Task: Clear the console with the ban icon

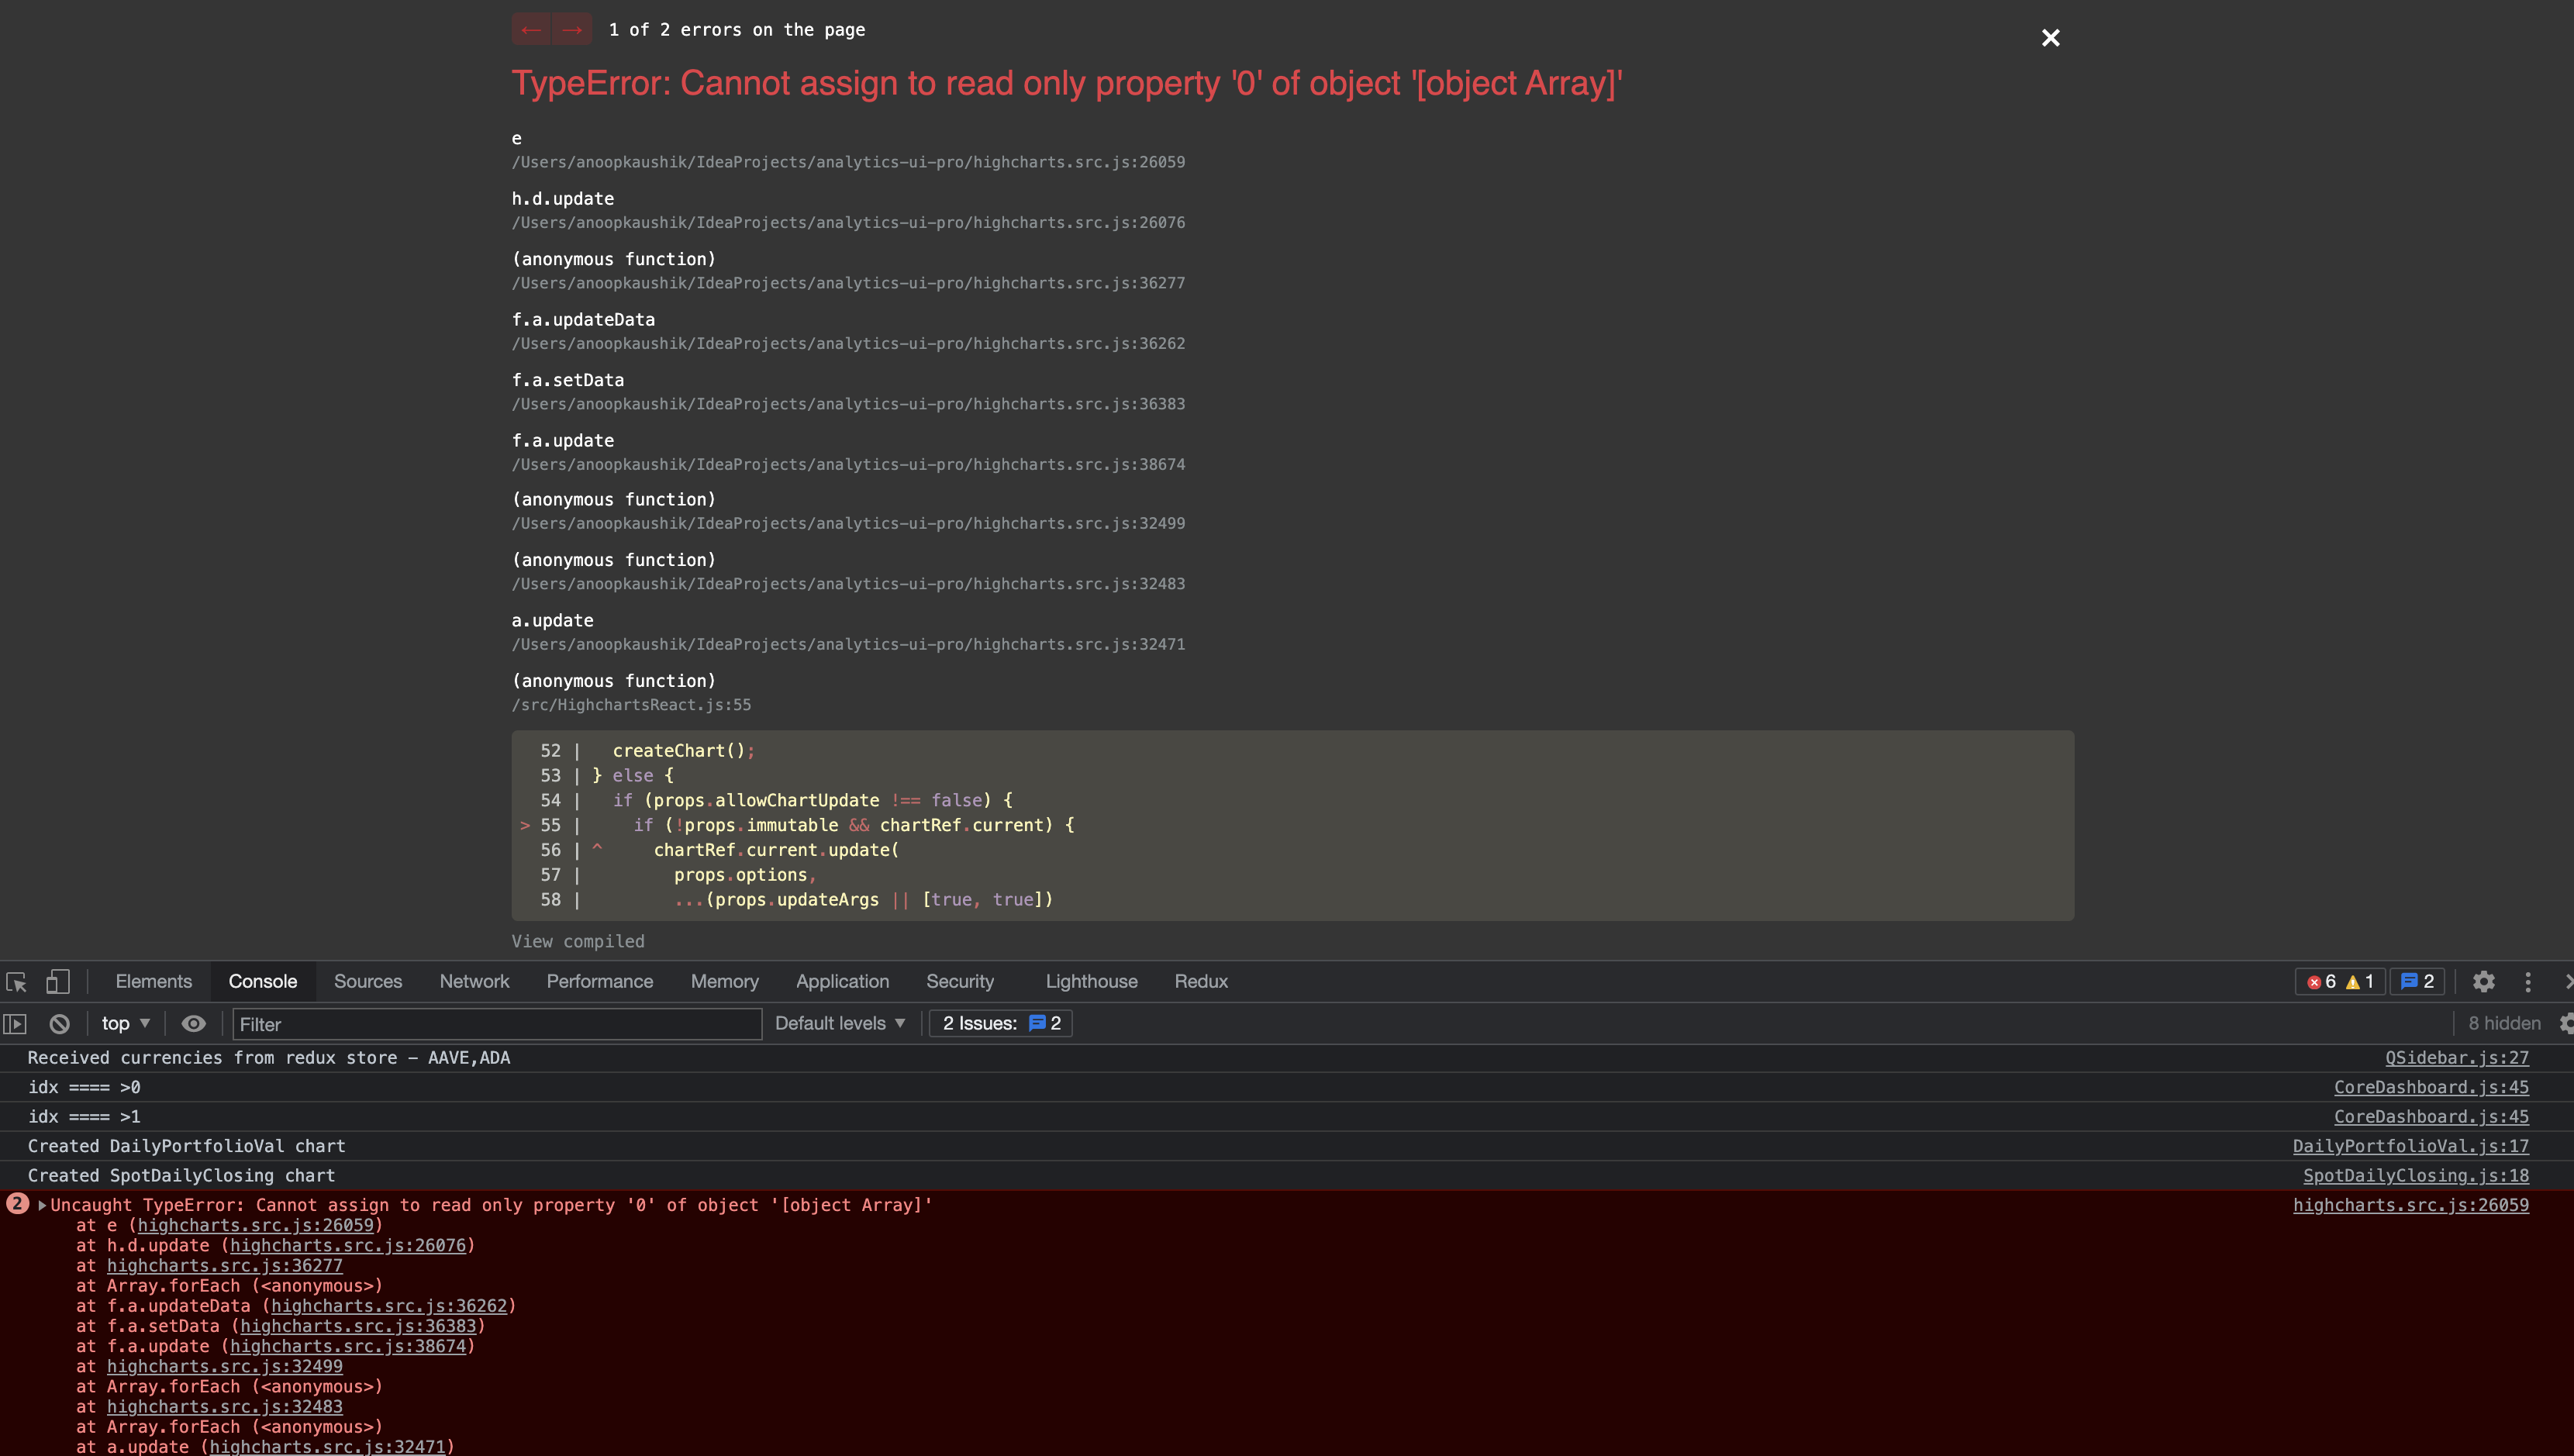Action: tap(60, 1024)
